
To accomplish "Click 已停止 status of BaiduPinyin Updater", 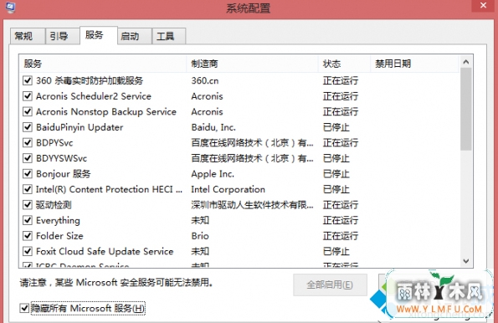I will click(x=336, y=127).
